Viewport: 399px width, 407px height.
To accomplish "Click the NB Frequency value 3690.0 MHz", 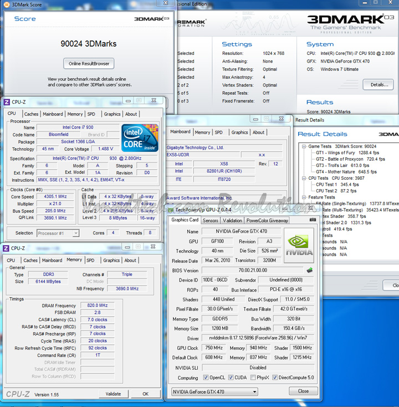I will pos(127,288).
